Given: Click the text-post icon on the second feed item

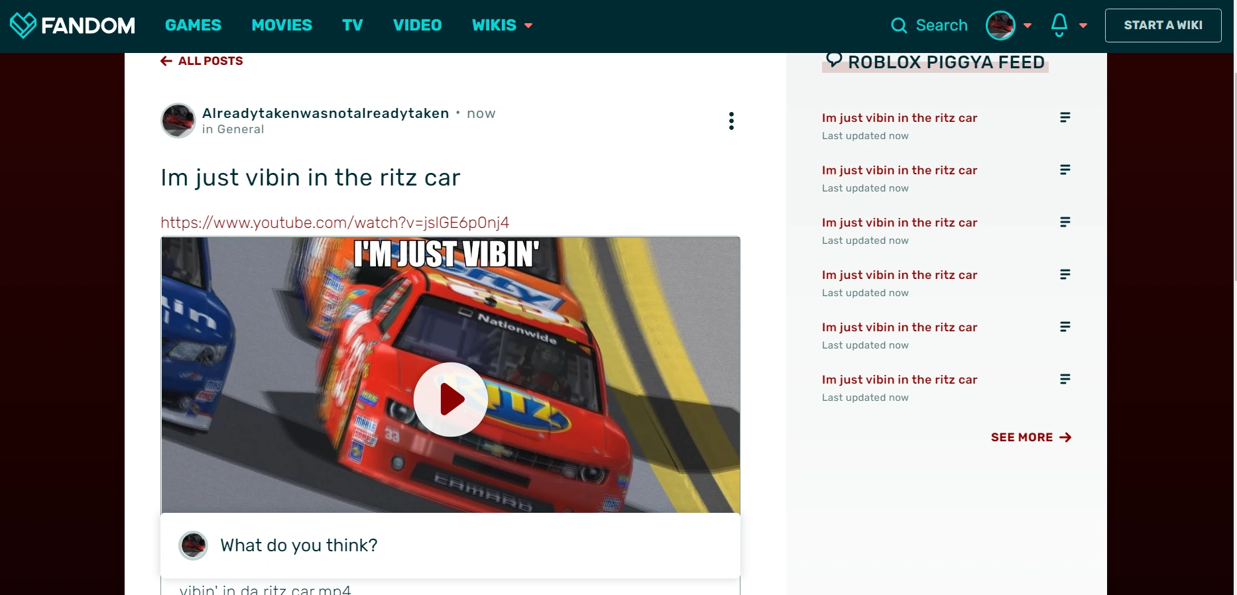Looking at the screenshot, I should pyautogui.click(x=1065, y=170).
